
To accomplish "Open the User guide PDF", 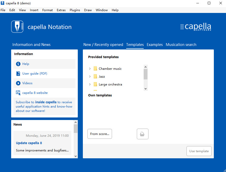I will pos(18,73).
